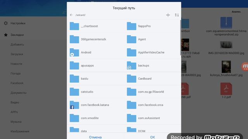The width and height of the screenshot is (248, 139).
Task: Create new folder with plus icon
Action: [x=168, y=15]
